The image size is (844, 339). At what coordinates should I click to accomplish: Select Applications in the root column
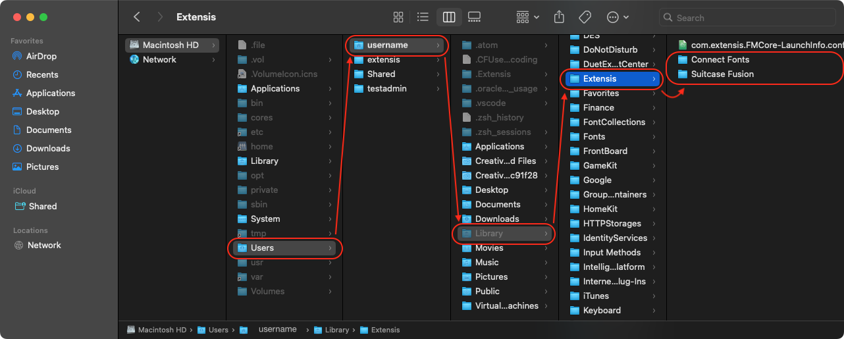click(285, 88)
